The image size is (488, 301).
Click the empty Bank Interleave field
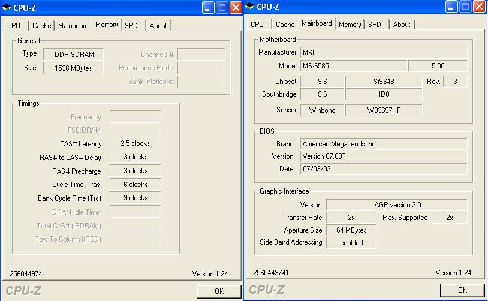click(x=201, y=81)
